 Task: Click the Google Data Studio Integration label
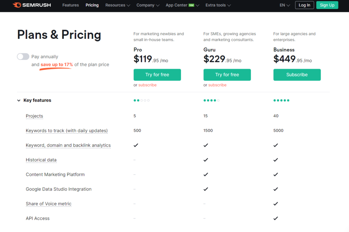point(59,189)
